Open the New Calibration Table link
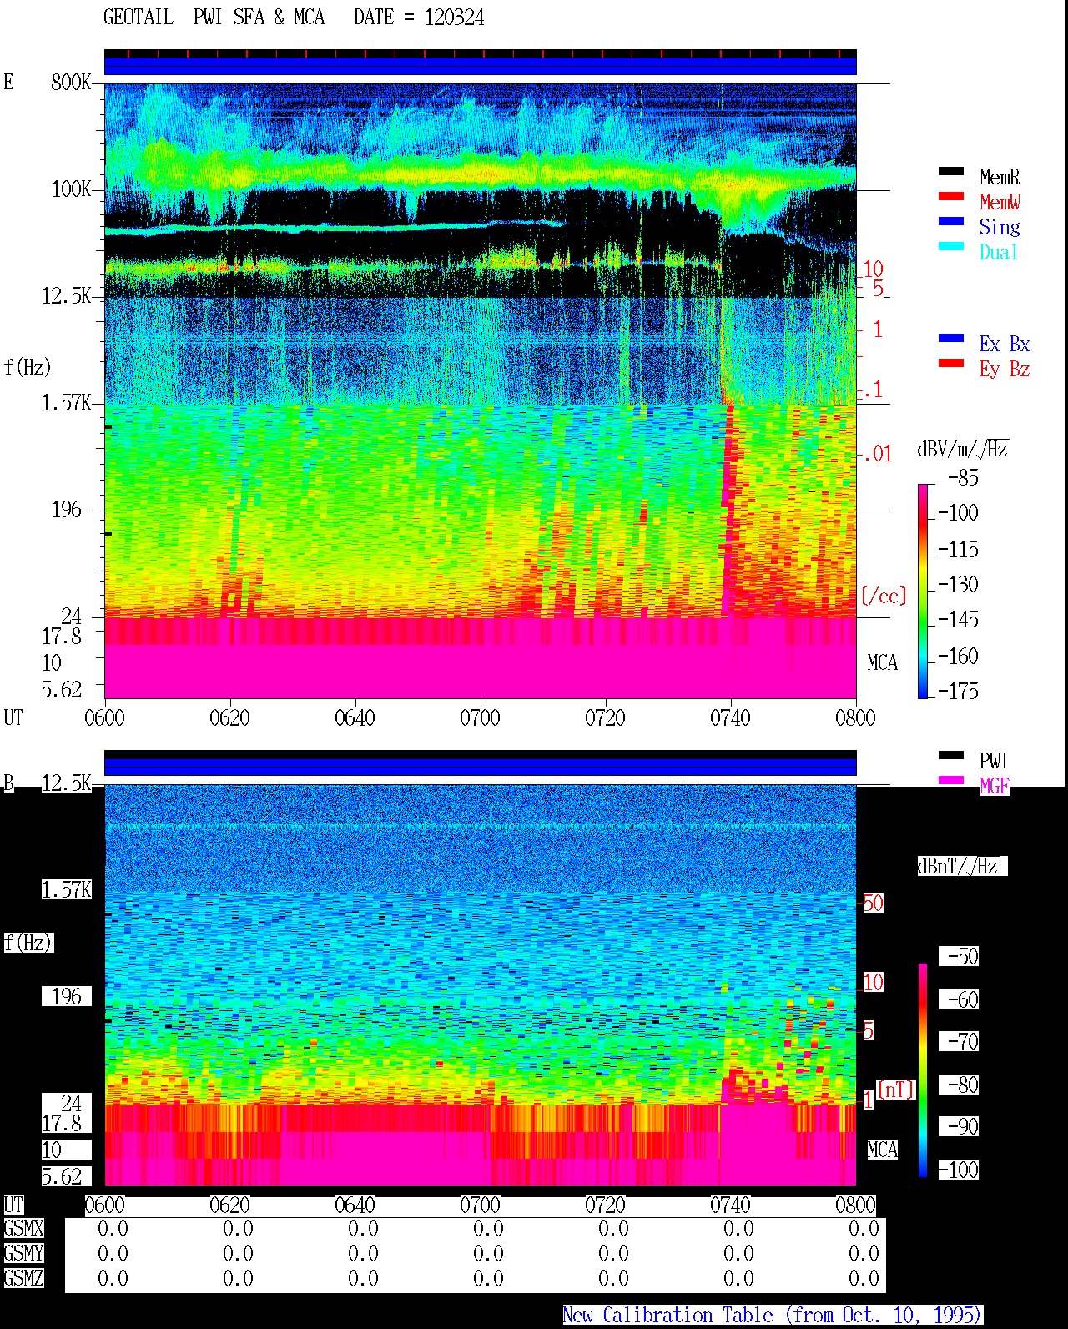The height and width of the screenshot is (1329, 1068). [773, 1315]
